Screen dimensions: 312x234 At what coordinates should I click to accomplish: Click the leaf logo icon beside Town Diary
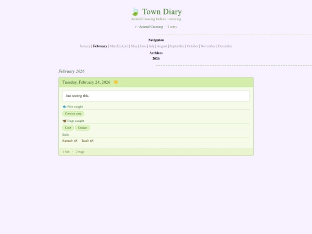click(135, 12)
